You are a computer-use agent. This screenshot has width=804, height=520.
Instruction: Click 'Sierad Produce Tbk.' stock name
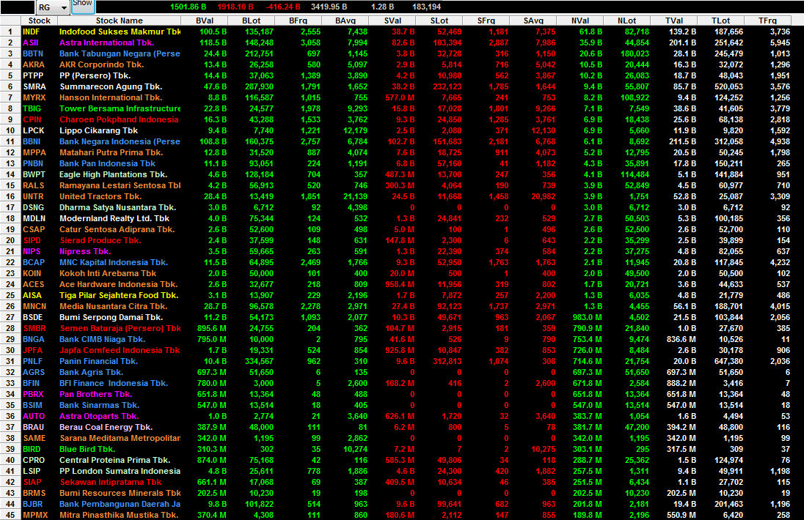point(100,240)
